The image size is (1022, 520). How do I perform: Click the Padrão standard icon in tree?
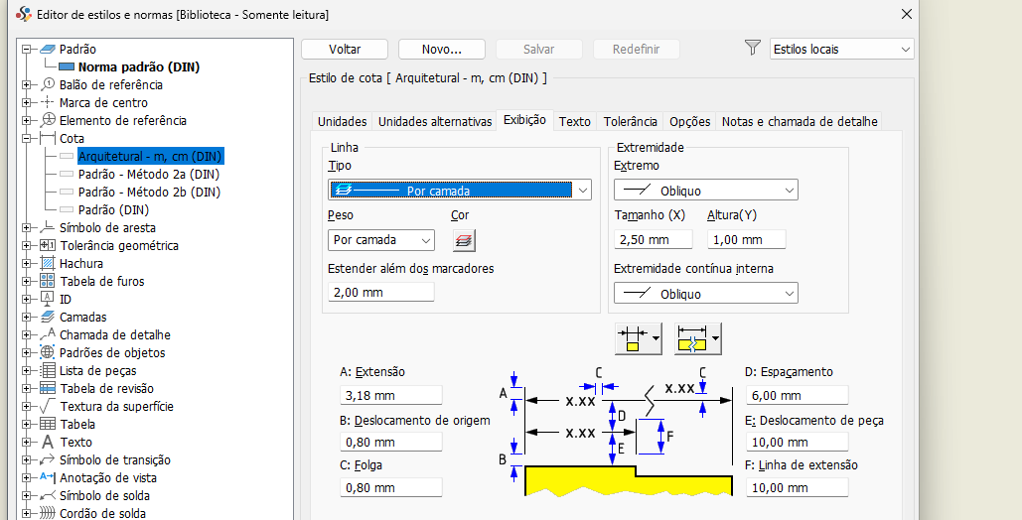point(48,49)
